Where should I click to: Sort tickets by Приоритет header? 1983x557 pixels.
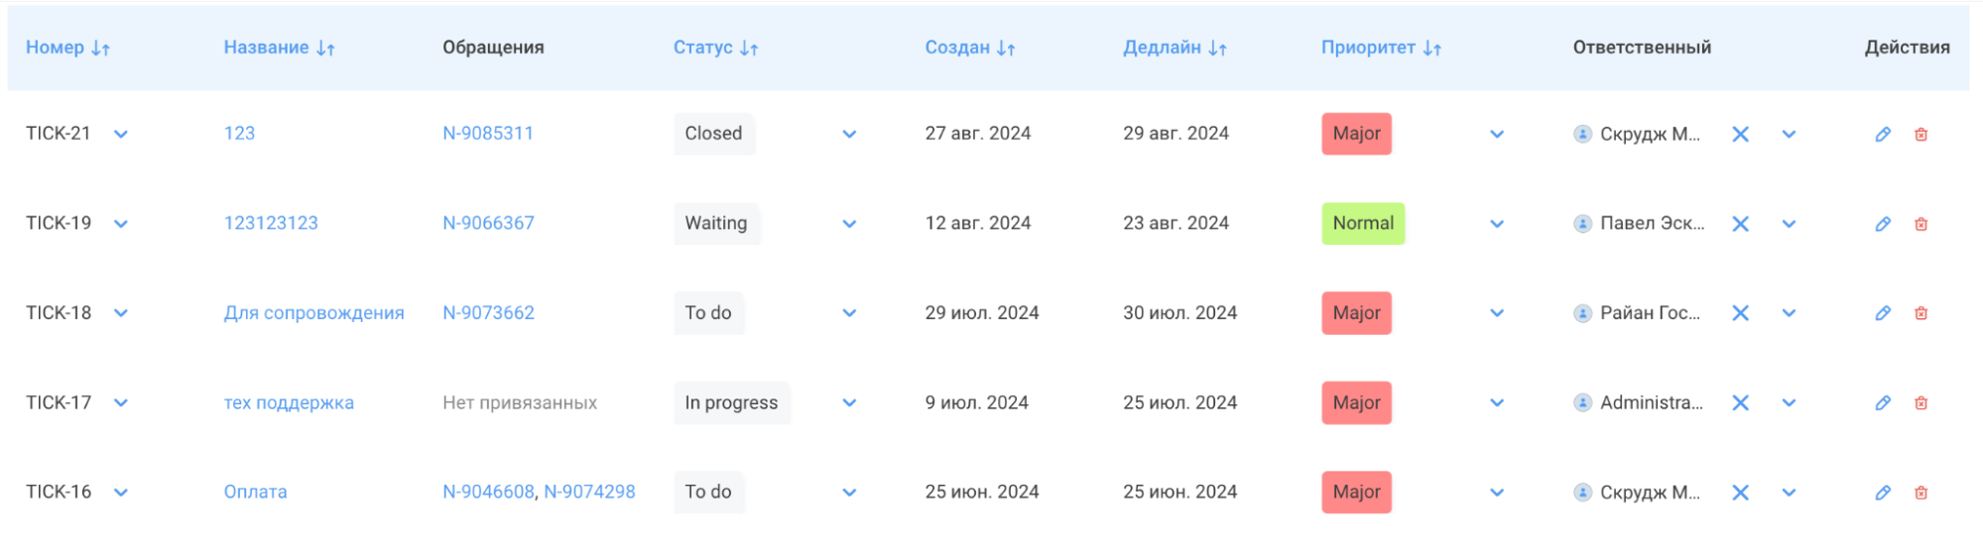click(1381, 48)
